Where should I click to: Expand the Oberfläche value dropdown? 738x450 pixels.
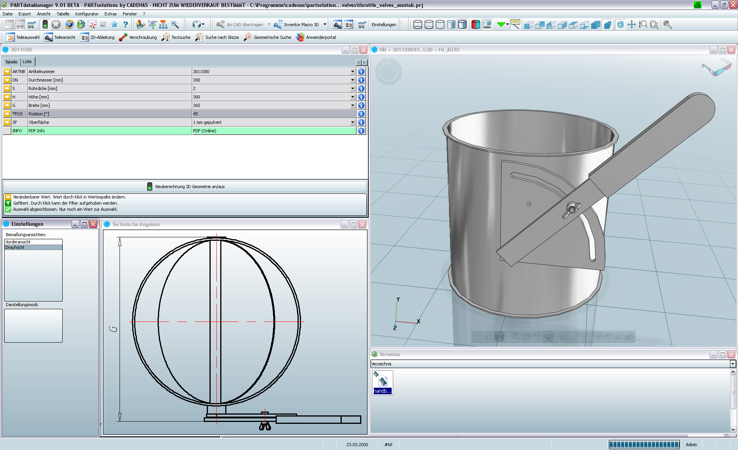(352, 122)
